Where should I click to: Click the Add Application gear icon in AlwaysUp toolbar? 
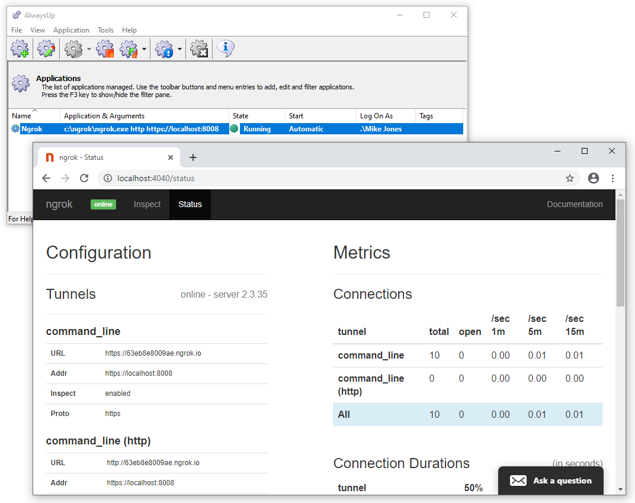point(20,49)
